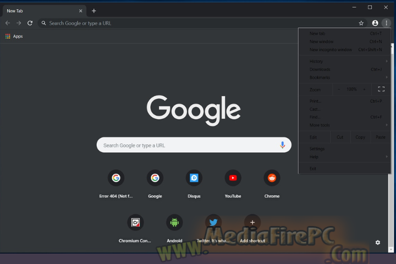Expand the More tools submenu
The width and height of the screenshot is (396, 264).
coord(344,125)
